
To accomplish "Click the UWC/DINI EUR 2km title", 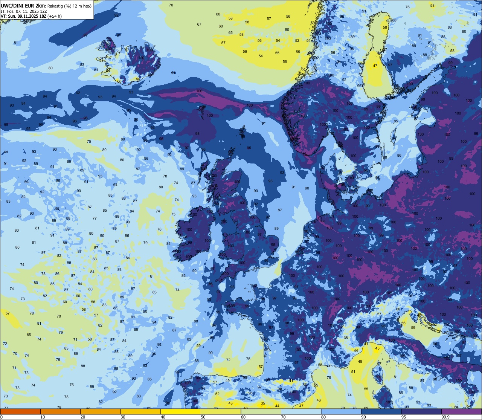I will [23, 6].
